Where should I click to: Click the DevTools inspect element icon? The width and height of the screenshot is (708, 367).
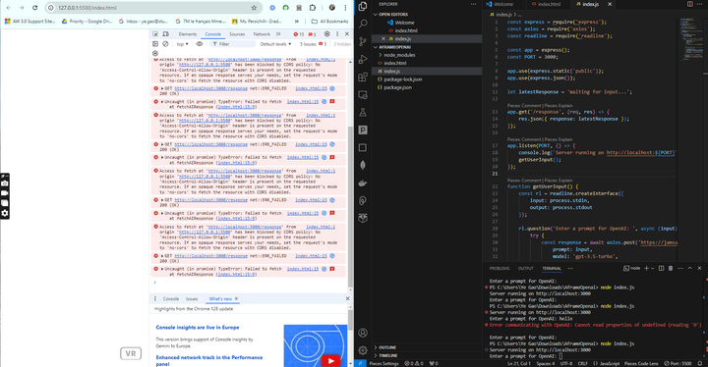[155, 34]
